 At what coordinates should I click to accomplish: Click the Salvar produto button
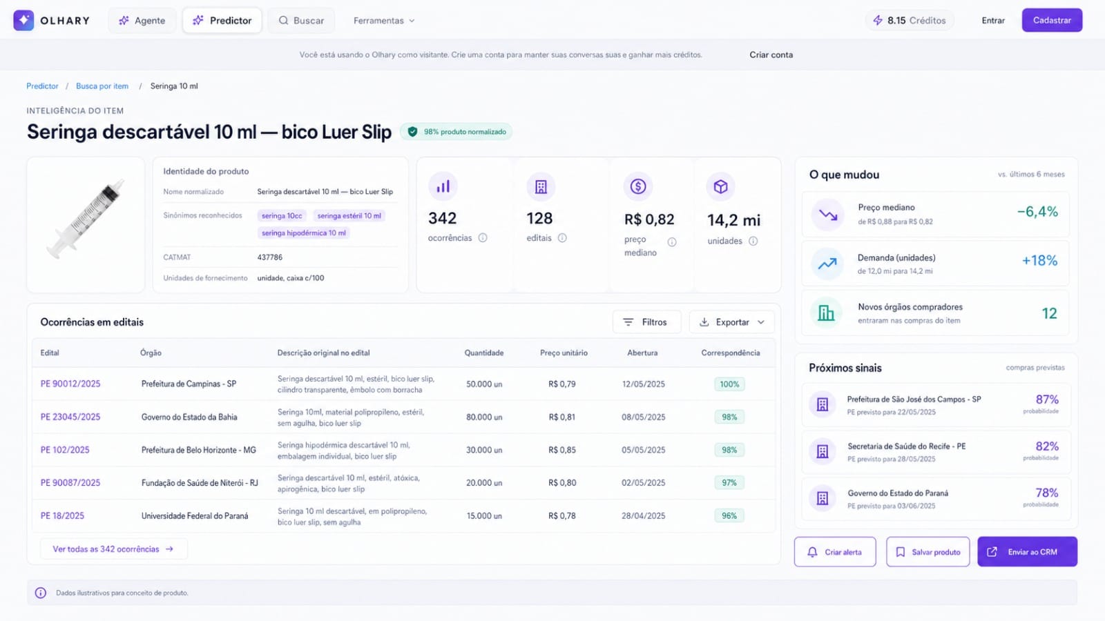tap(928, 552)
